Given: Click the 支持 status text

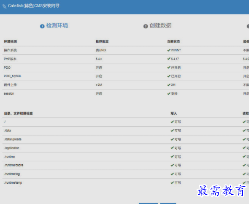Looking at the screenshot, I should (174, 94).
